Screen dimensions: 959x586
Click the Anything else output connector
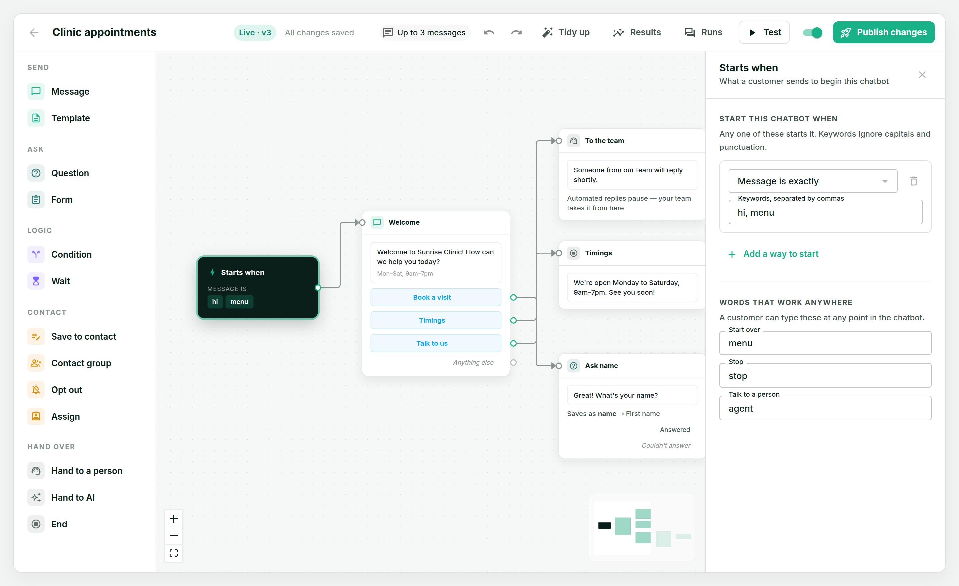pos(513,362)
